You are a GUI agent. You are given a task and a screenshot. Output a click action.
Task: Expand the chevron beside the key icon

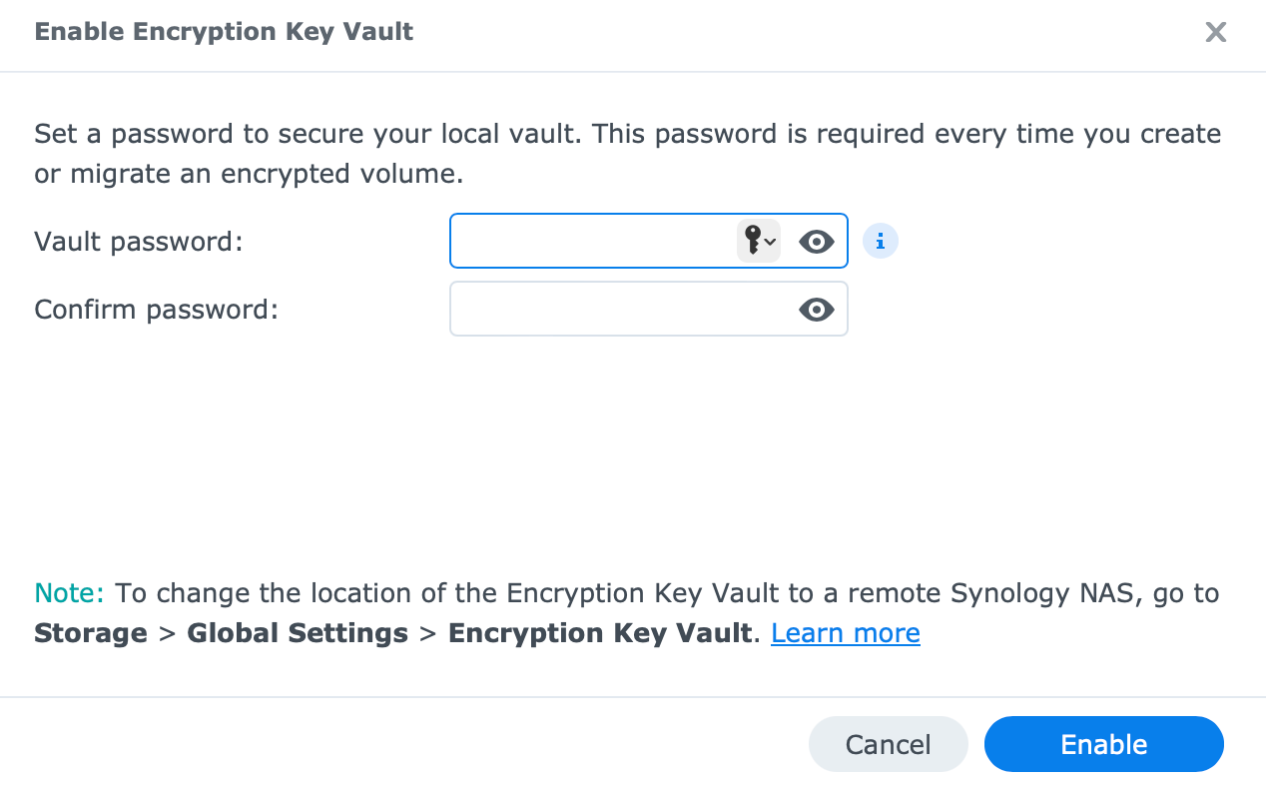click(x=770, y=242)
